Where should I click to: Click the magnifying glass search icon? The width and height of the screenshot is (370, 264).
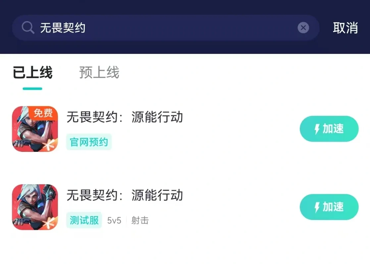click(28, 28)
